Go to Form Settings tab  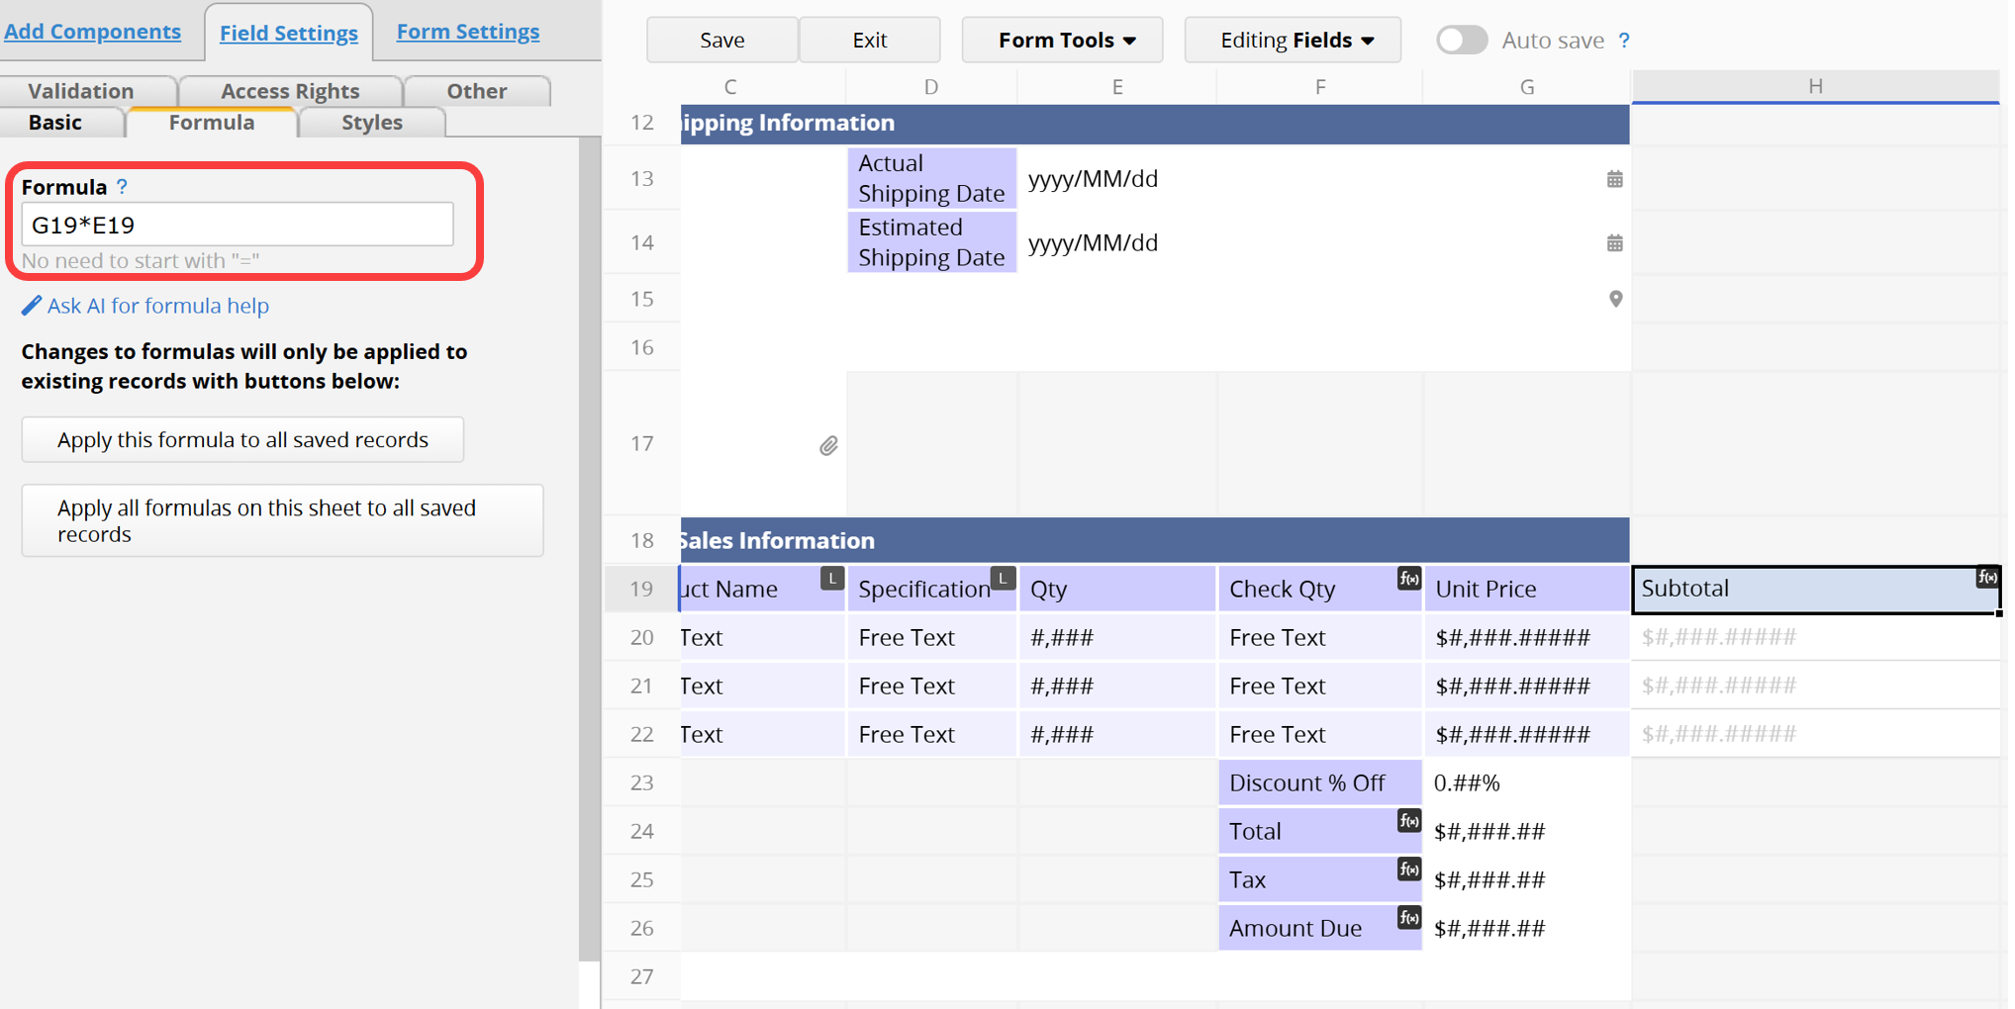[x=467, y=32]
